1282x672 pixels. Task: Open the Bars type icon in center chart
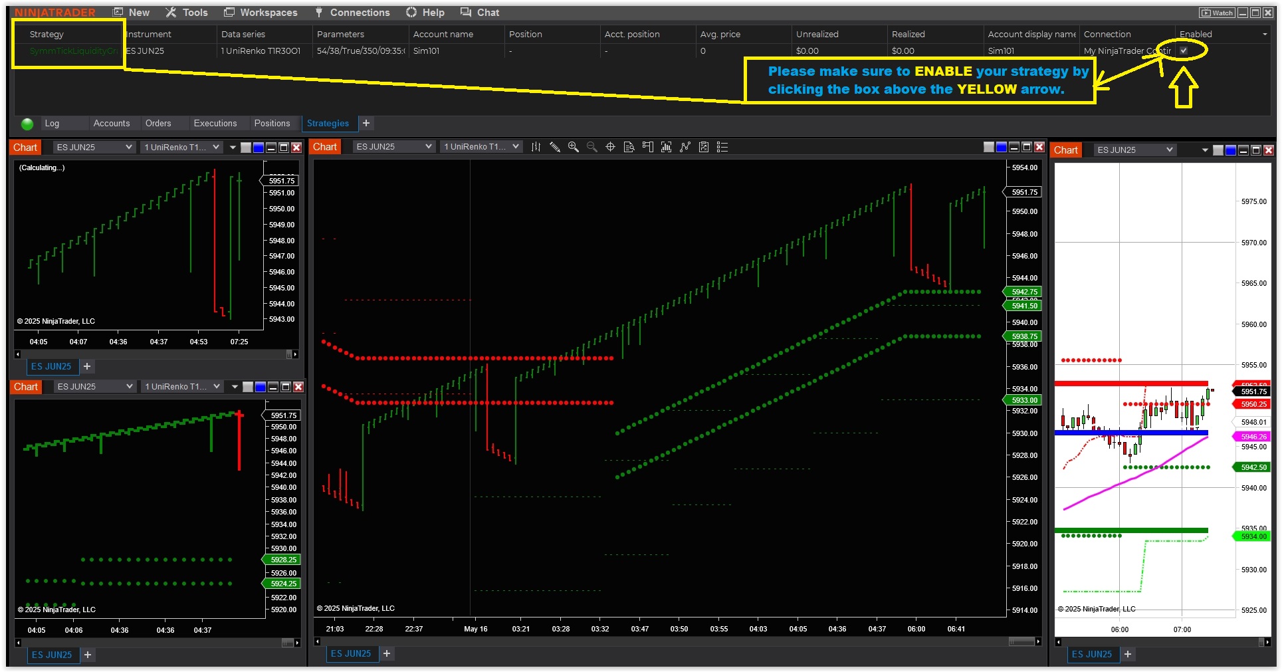(536, 147)
